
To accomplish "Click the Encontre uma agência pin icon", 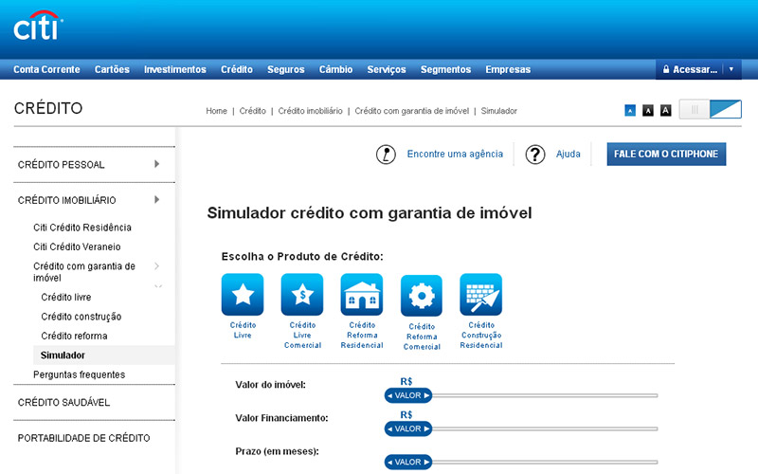I will pos(386,154).
